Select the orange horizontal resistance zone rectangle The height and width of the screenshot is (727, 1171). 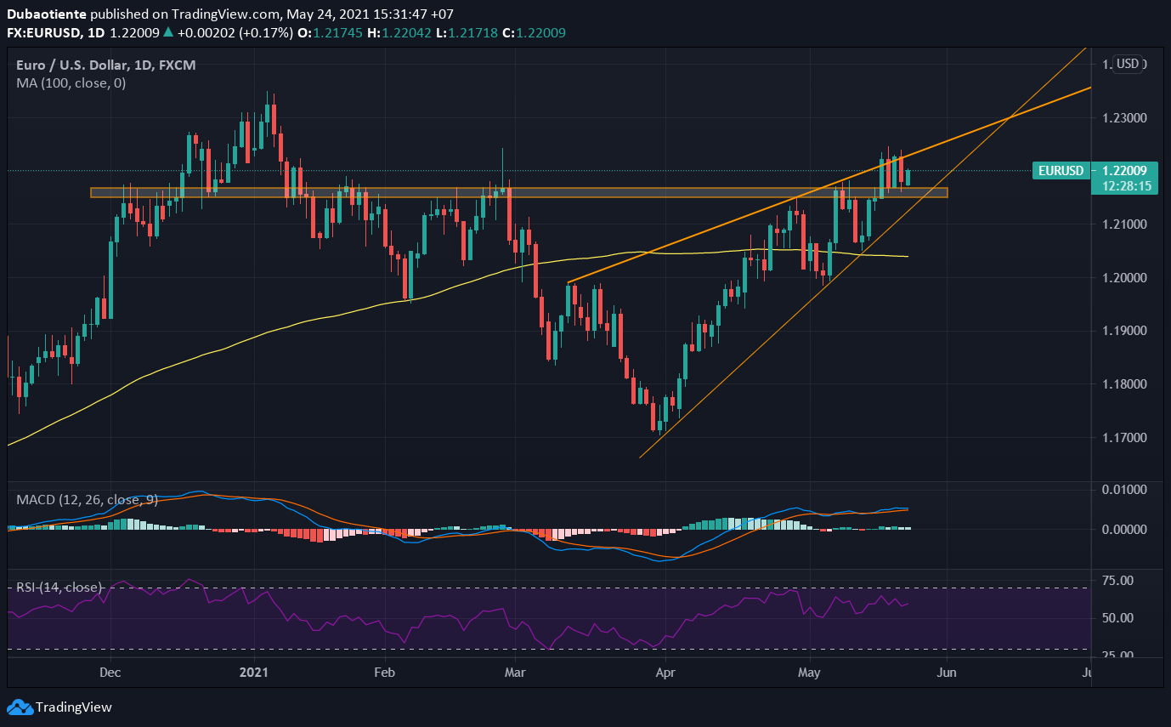[x=518, y=193]
